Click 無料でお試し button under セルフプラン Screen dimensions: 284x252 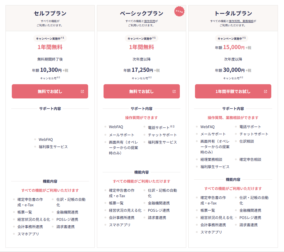[50, 91]
